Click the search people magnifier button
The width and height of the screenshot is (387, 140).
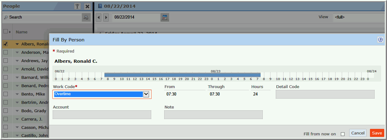(x=86, y=17)
